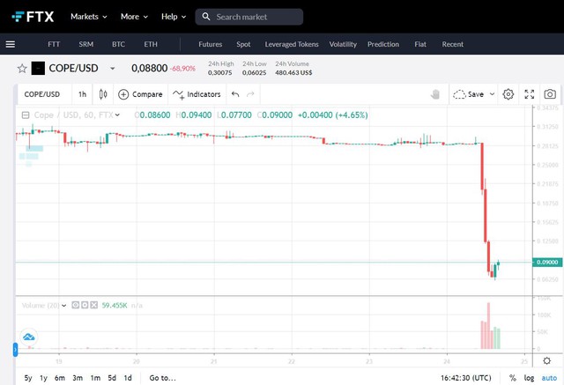The height and width of the screenshot is (385, 564).
Task: Toggle log scale mode
Action: 529,378
